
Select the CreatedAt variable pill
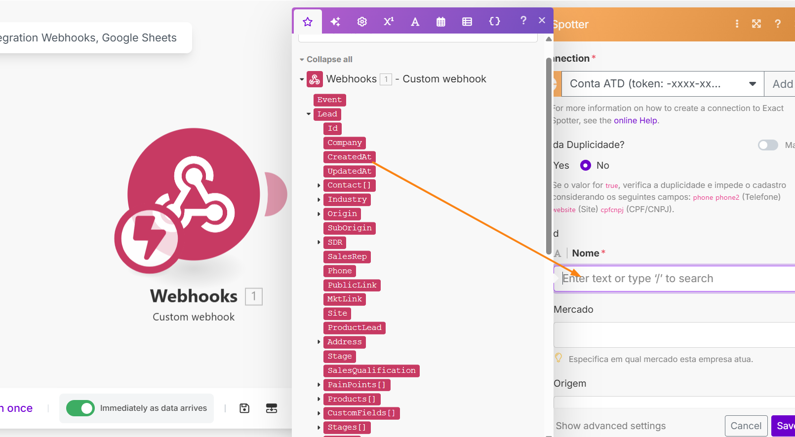[350, 157]
